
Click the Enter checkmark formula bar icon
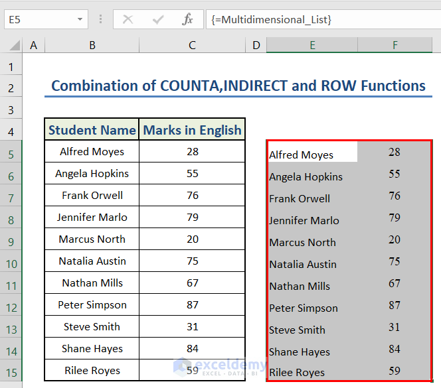tap(158, 19)
